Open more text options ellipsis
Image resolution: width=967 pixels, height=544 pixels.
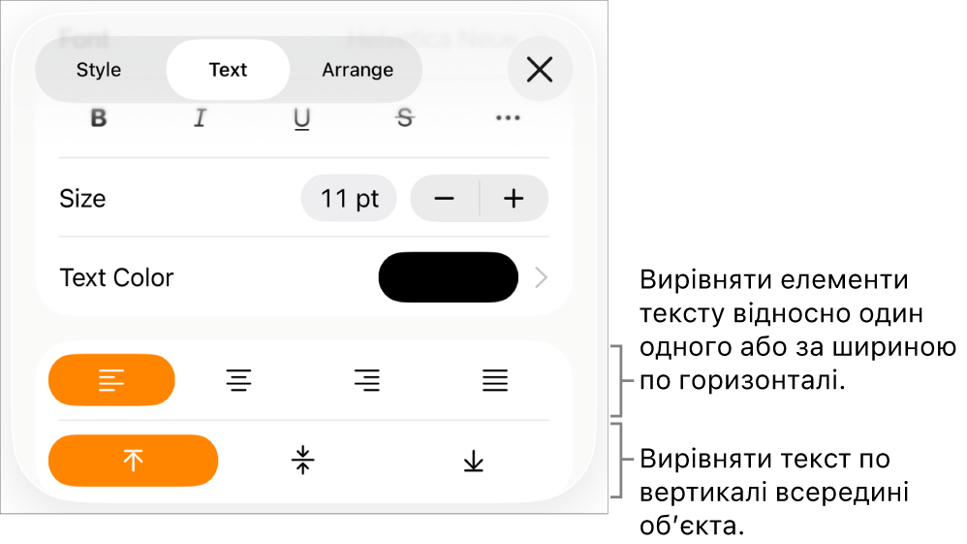pyautogui.click(x=508, y=118)
